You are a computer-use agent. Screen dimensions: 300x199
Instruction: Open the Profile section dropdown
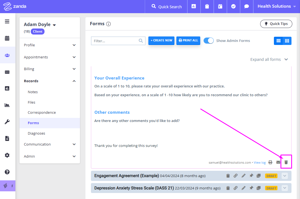[74, 45]
